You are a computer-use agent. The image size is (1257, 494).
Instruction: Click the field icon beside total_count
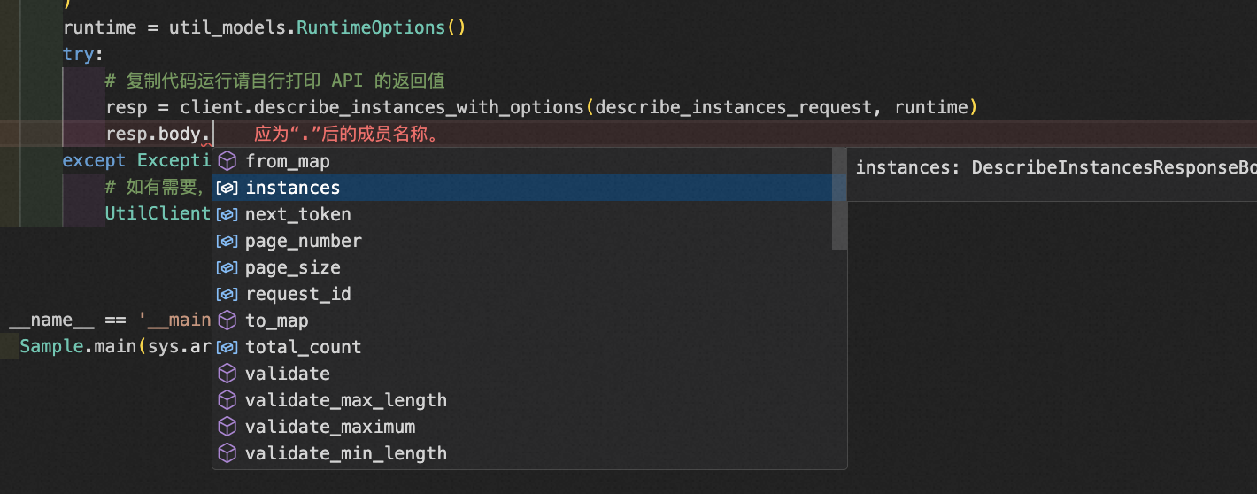pyautogui.click(x=227, y=347)
